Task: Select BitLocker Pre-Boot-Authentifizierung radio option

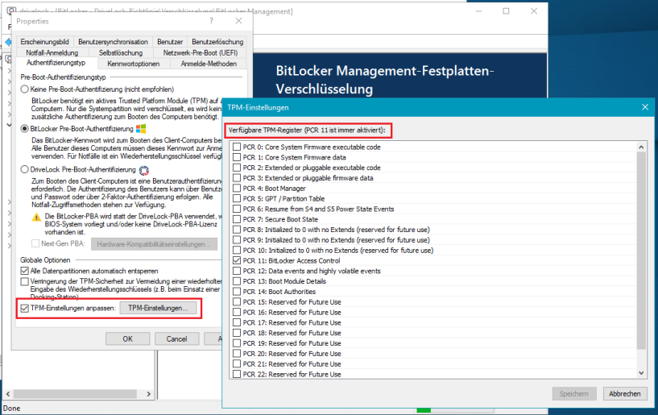Action: tap(25, 129)
